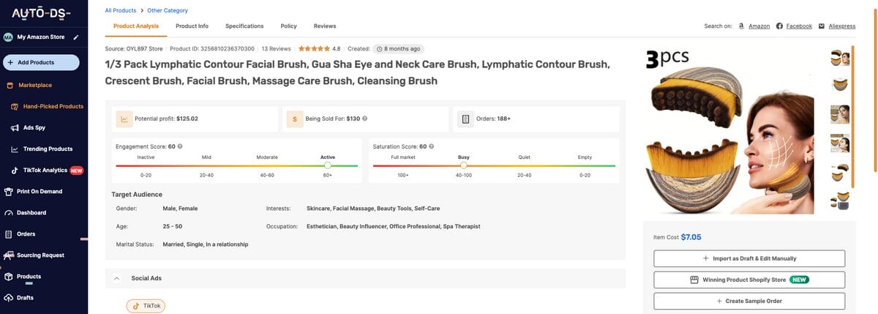
Task: Search the product on Amazon link
Action: pos(759,26)
